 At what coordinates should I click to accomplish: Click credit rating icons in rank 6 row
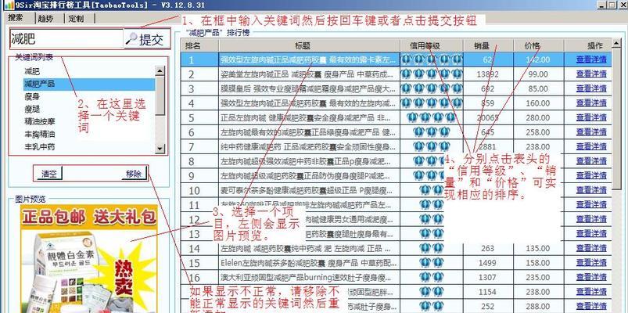[432, 132]
